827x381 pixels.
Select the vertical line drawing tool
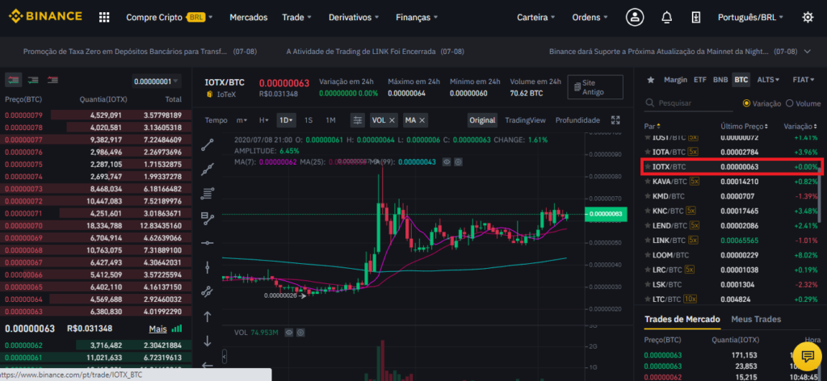click(x=208, y=267)
